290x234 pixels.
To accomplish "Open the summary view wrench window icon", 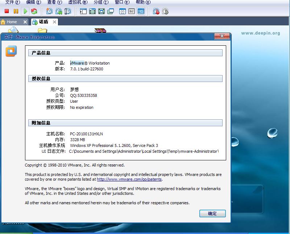I will coord(123,11).
